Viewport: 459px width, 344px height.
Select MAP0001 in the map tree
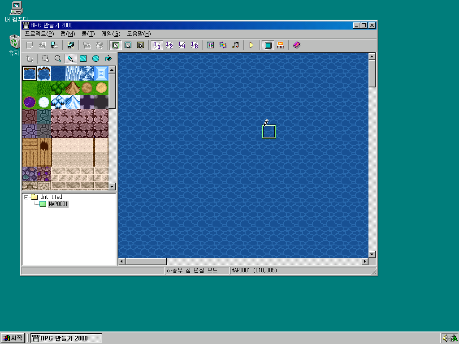58,204
